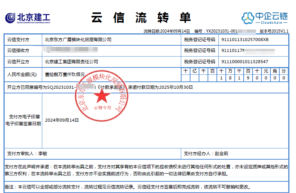
Task: Select the 承诺付款日期为2025年10月30日 text
Action: 160,87
